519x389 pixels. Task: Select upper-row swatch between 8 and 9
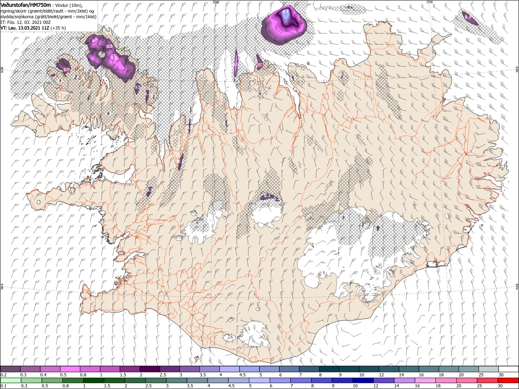click(329, 369)
